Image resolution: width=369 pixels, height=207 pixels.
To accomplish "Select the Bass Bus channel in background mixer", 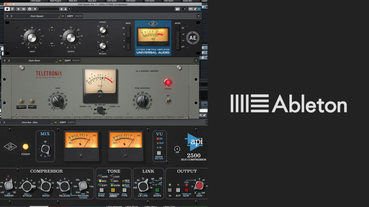I will pyautogui.click(x=73, y=1).
